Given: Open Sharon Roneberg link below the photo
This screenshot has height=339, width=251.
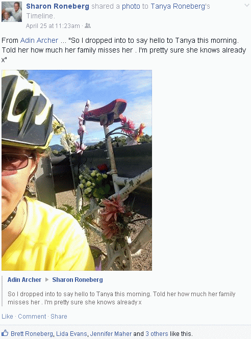Looking at the screenshot, I should coord(78,280).
